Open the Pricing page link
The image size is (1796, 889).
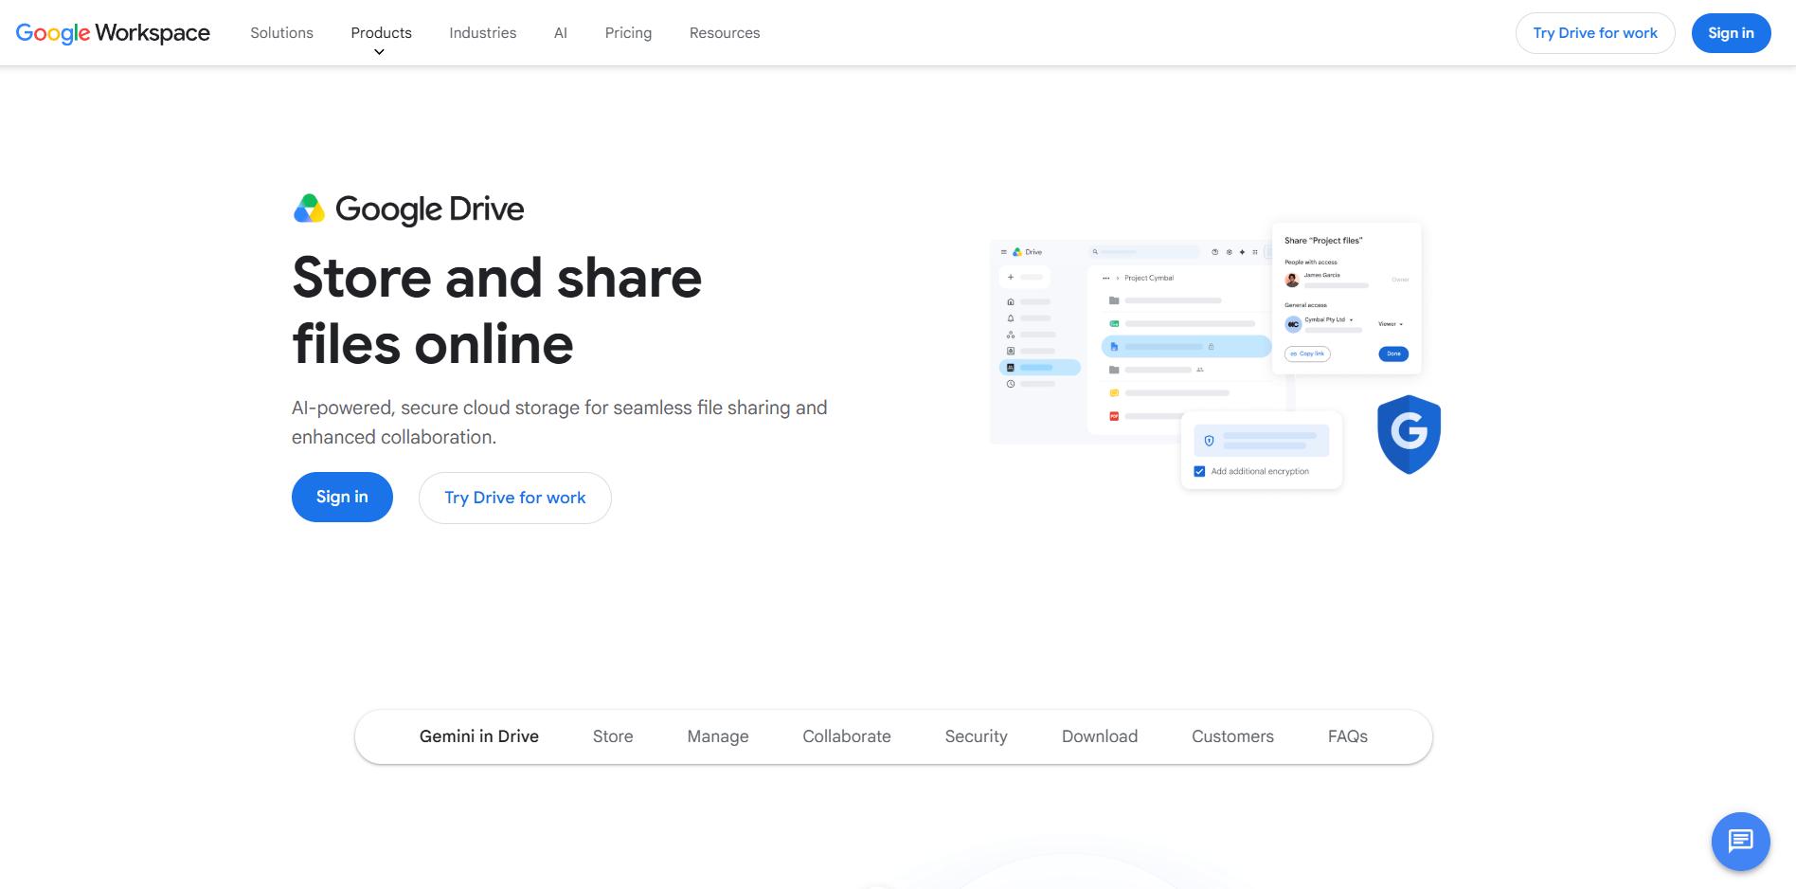coord(628,33)
